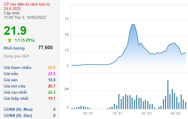The width and height of the screenshot is (188, 119).
Task: Click the GDNN (KL Mua) label
Action: point(18,110)
